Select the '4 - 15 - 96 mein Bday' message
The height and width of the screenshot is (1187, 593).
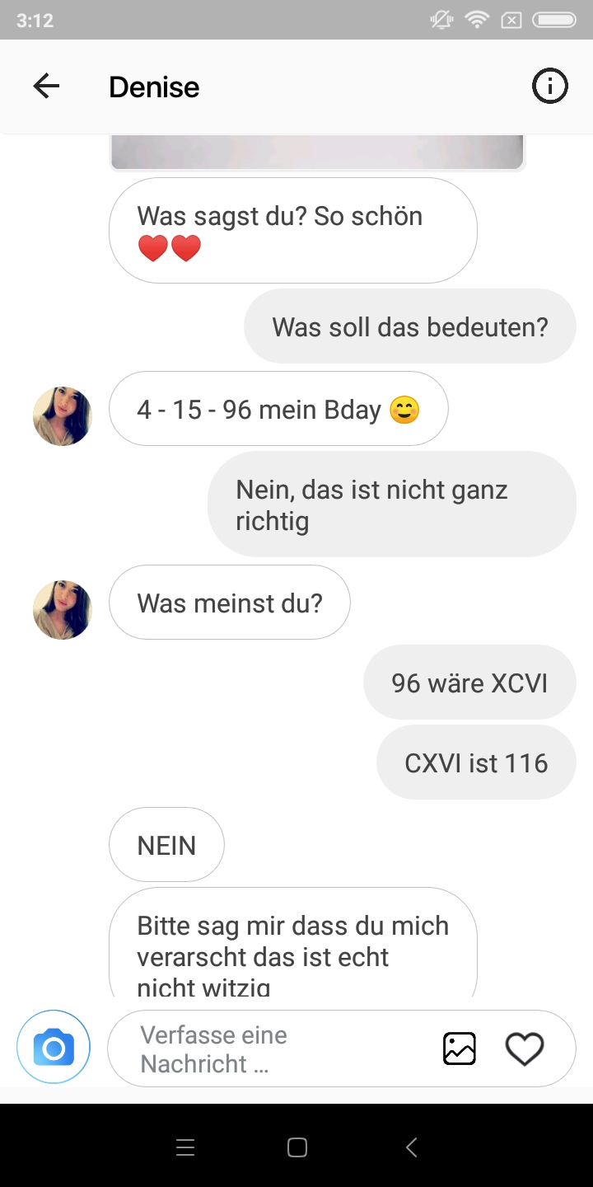[278, 409]
